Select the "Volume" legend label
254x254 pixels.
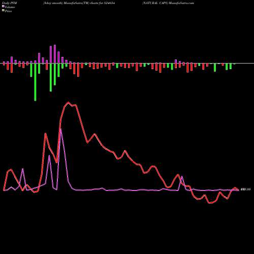coord(10,7)
